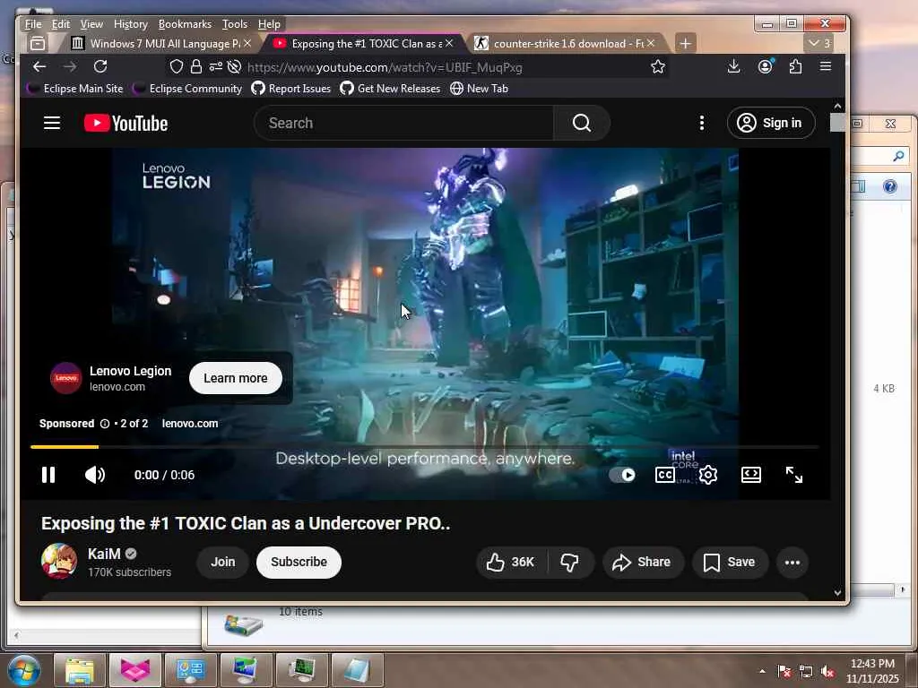This screenshot has width=918, height=688.
Task: Open Eclipse Community bookmark
Action: (187, 89)
